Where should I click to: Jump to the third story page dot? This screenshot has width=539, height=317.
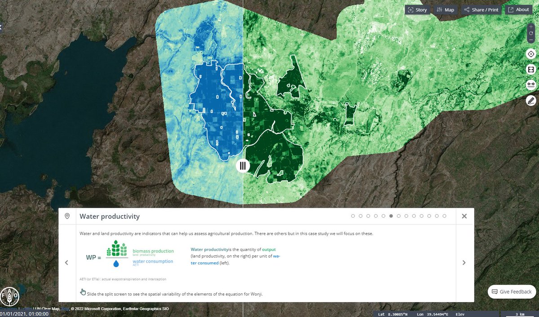pos(368,216)
